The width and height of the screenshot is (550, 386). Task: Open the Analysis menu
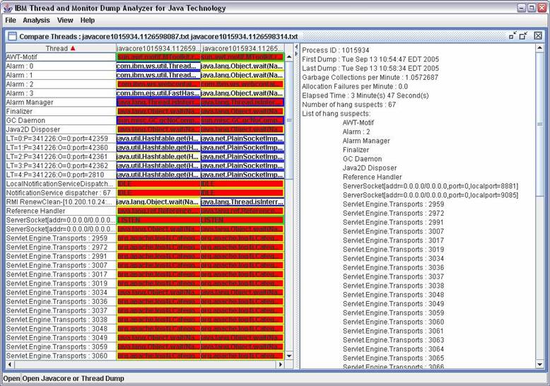point(36,21)
